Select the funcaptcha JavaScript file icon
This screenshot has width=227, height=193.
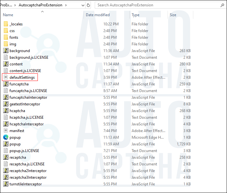click(x=6, y=84)
